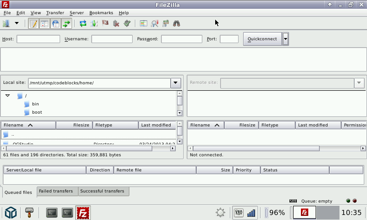Toggle transfer queue display

pyautogui.click(x=67, y=23)
